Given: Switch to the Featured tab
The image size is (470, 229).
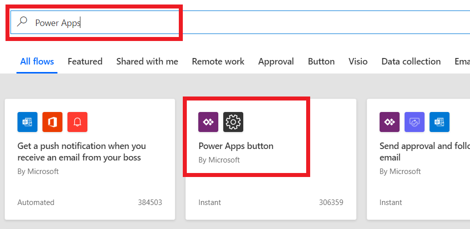Looking at the screenshot, I should click(85, 61).
